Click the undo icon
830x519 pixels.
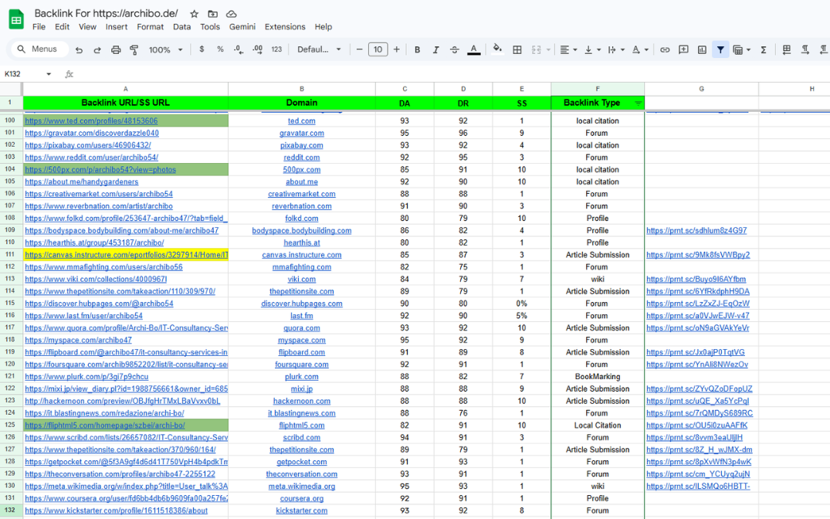79,49
